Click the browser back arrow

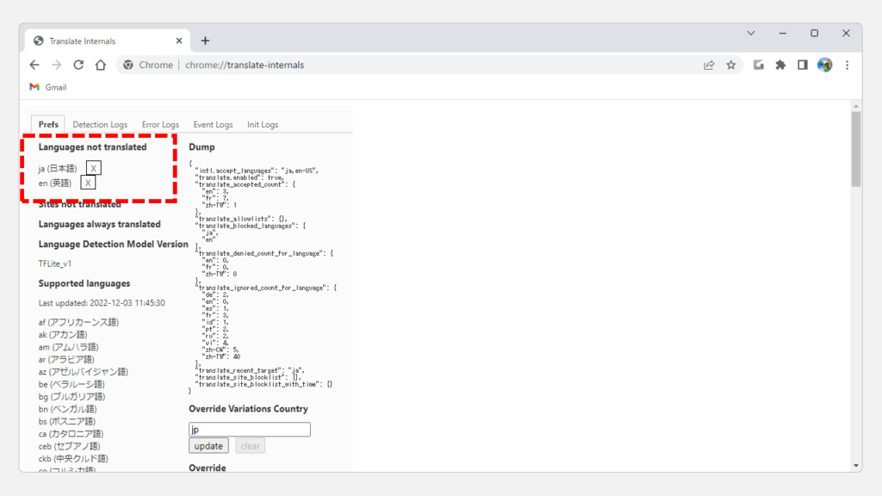tap(34, 65)
